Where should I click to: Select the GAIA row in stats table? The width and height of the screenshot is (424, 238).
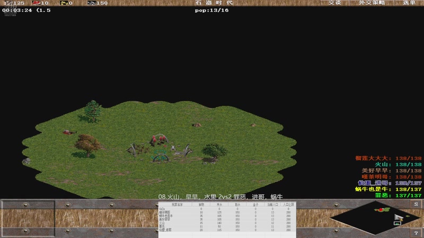(227, 209)
